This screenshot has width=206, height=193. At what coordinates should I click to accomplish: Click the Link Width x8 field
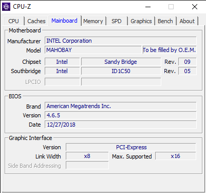coord(87,156)
